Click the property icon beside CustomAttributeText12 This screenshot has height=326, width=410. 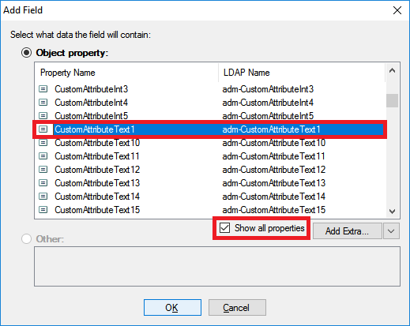(x=43, y=170)
